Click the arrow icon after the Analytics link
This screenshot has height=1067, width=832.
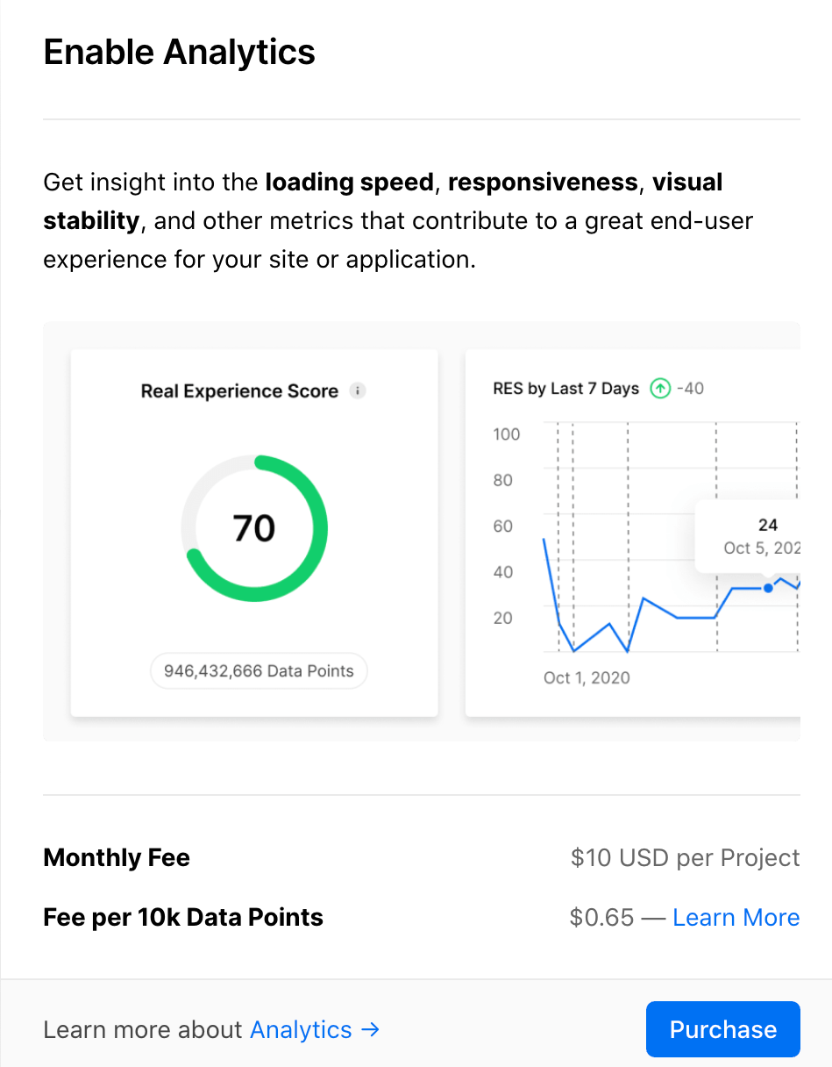point(371,1029)
